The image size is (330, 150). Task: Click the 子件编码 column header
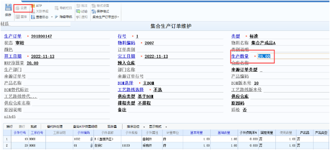click(x=84, y=133)
